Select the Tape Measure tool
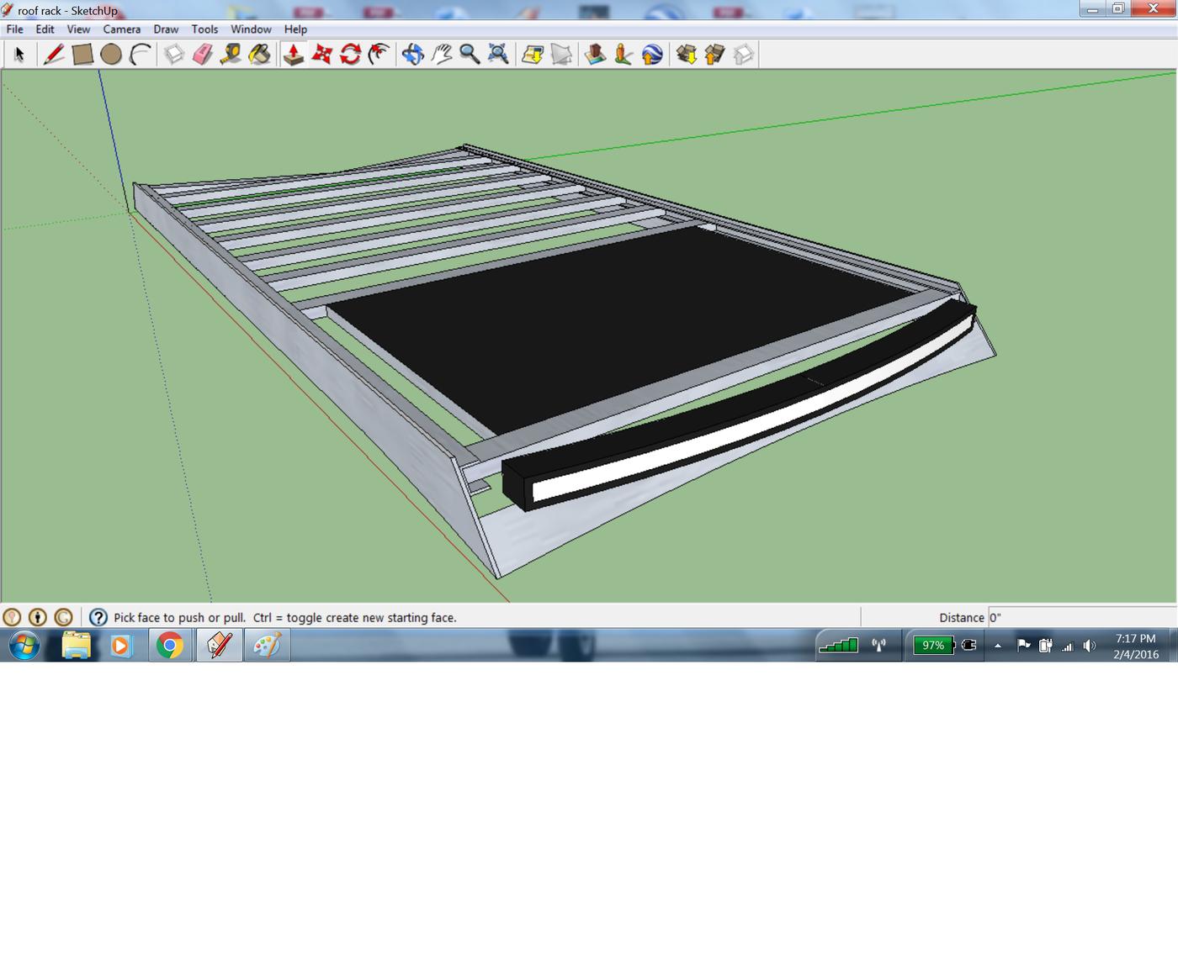Image resolution: width=1178 pixels, height=971 pixels. (231, 55)
